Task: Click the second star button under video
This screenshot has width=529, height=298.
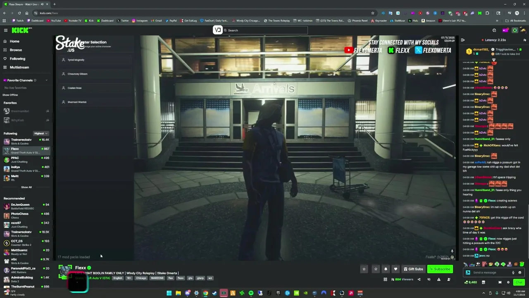Action: pyautogui.click(x=376, y=269)
